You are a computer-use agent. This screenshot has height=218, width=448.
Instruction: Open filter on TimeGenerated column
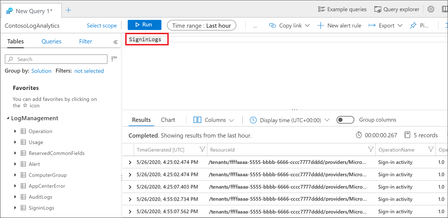click(x=202, y=149)
